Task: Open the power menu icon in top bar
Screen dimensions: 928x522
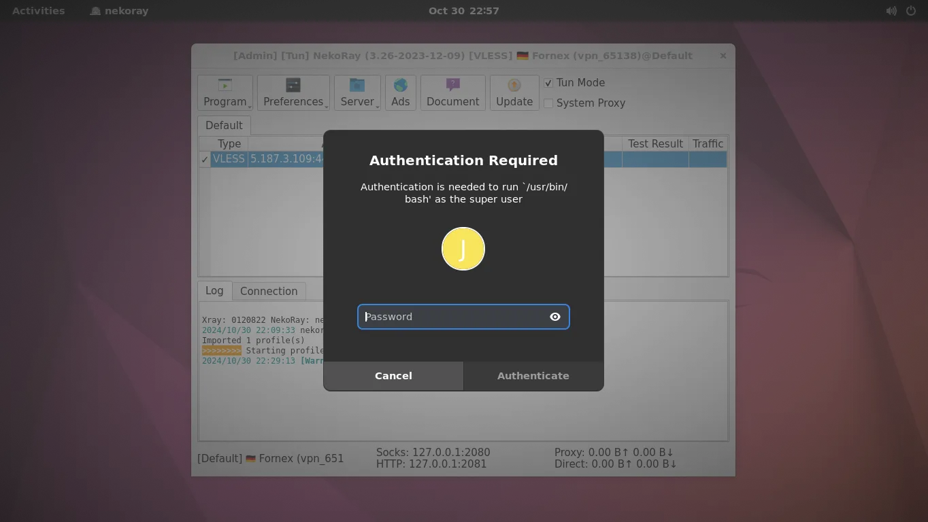Action: [x=911, y=11]
